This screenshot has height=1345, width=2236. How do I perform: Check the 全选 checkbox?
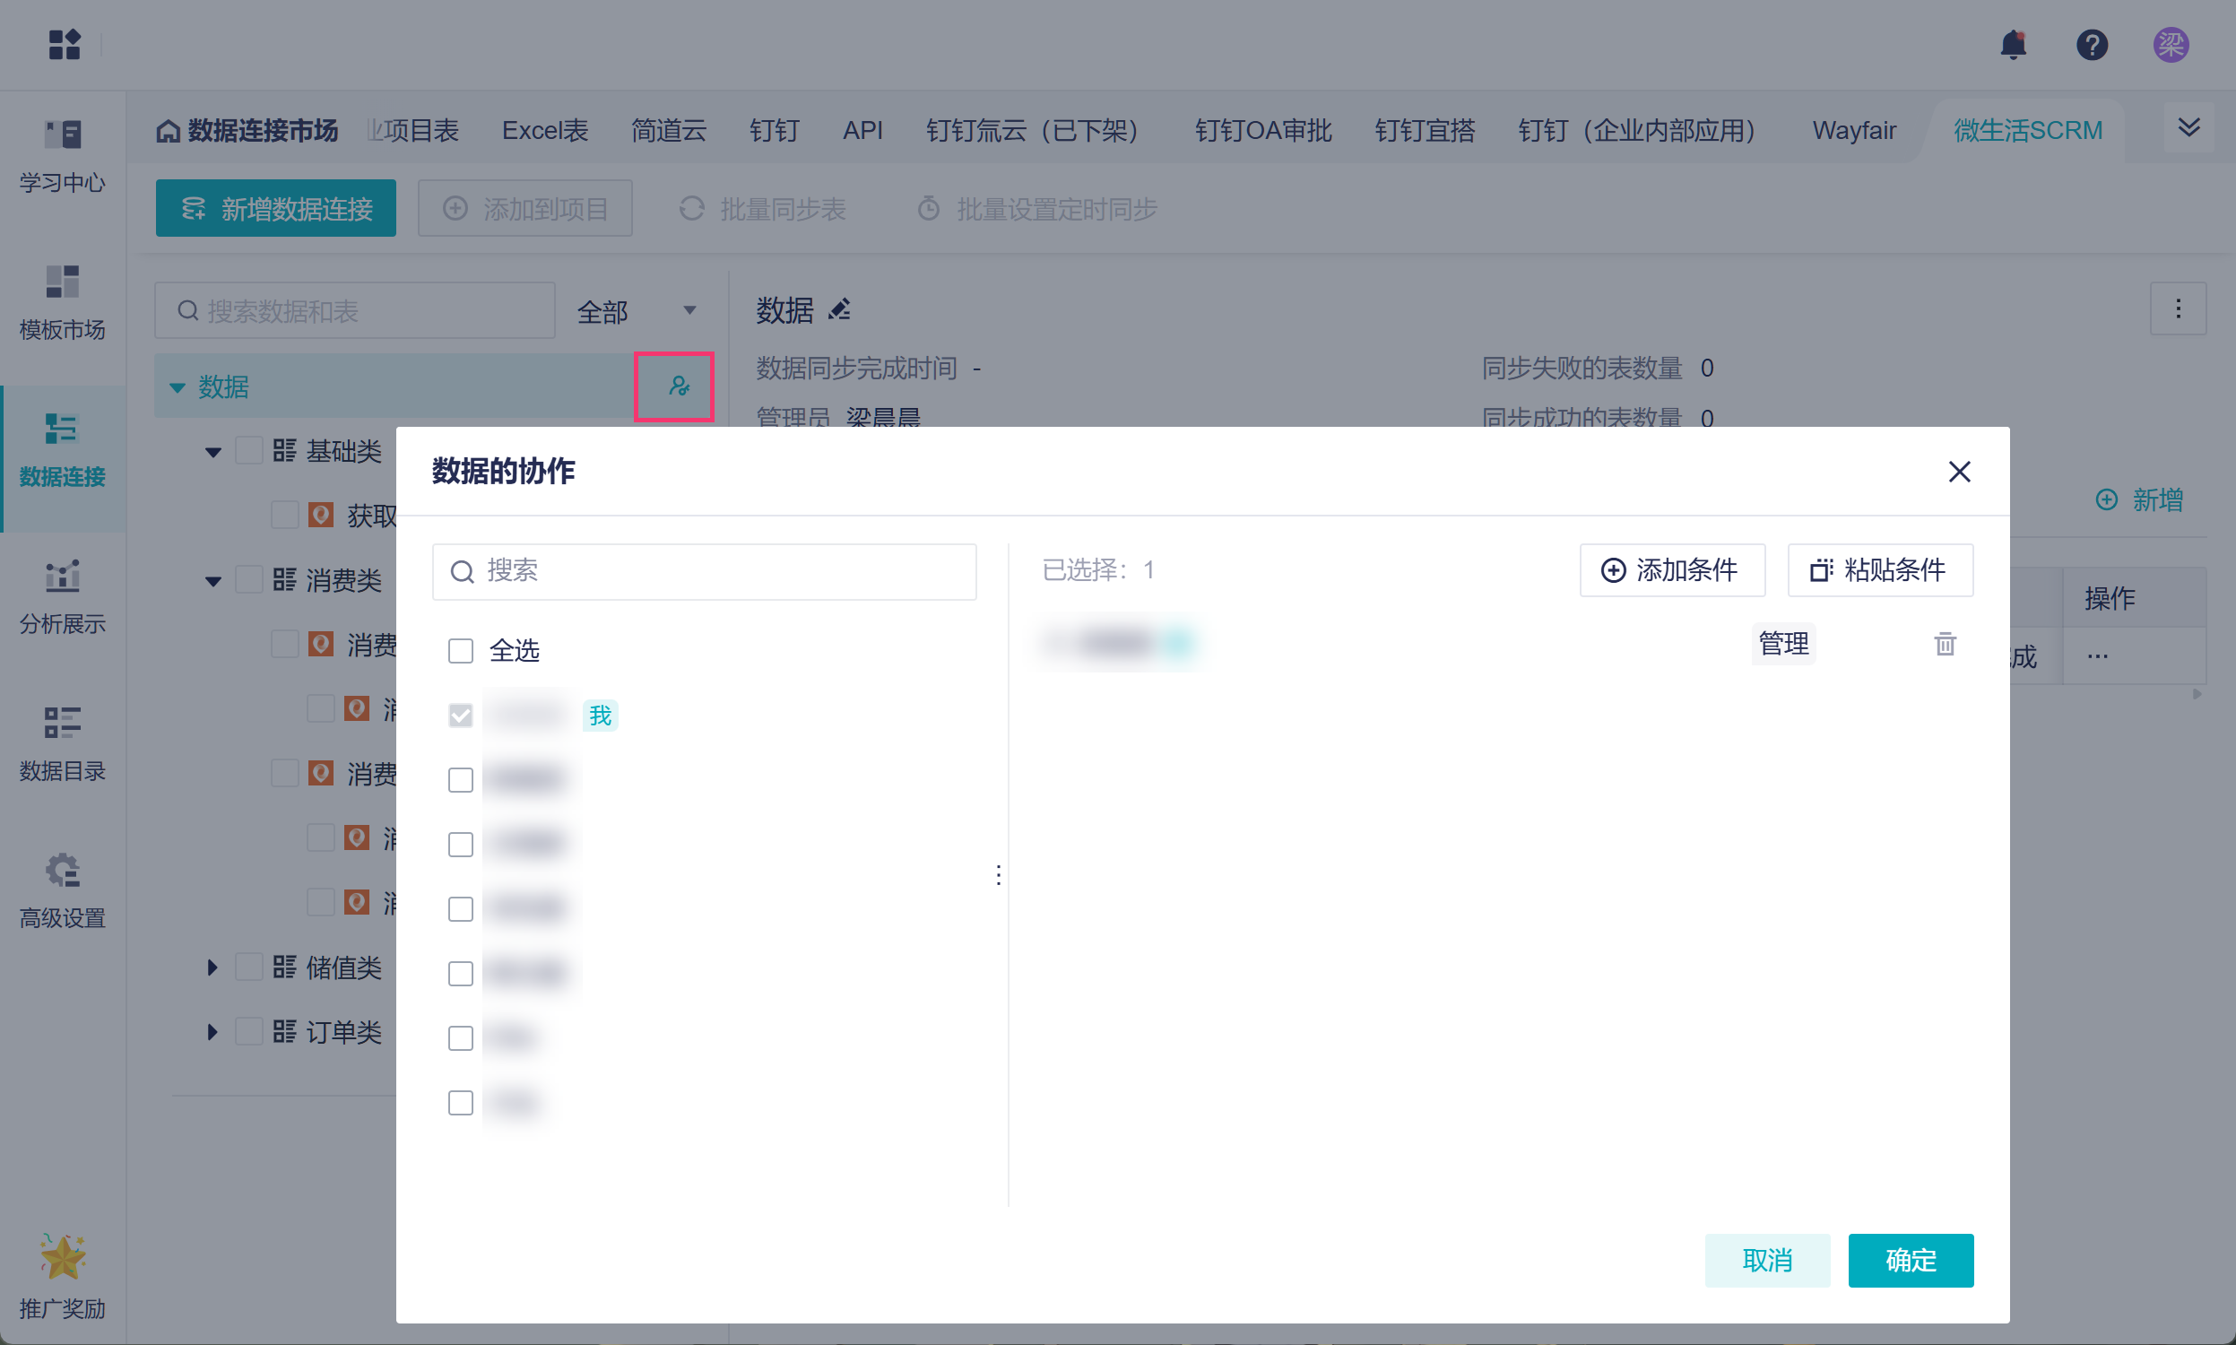click(460, 651)
